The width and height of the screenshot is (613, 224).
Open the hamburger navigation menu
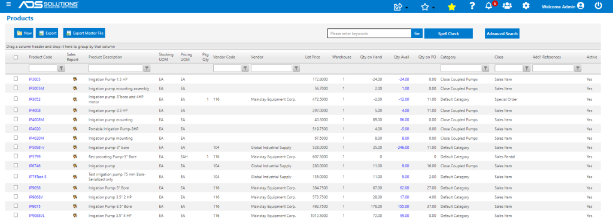tap(8, 5)
